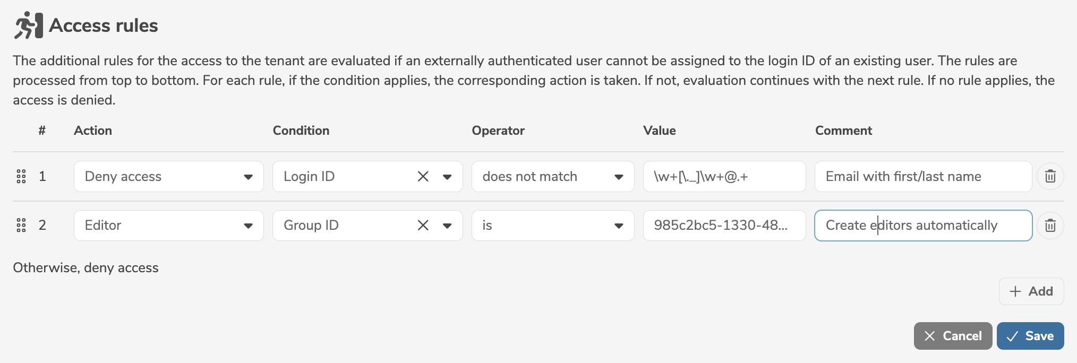This screenshot has width=1077, height=363.
Task: Click drag handle of rule 2
Action: [x=21, y=226]
